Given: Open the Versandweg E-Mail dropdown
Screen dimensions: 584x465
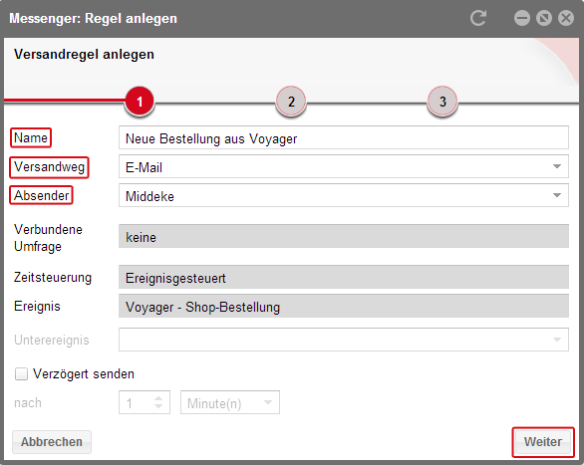Looking at the screenshot, I should click(x=344, y=166).
